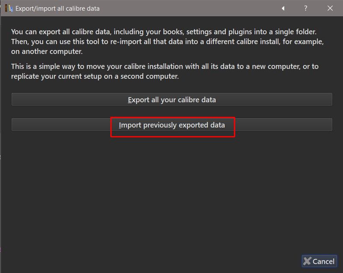
Task: Click the word "exported" on the Import button
Action: pyautogui.click(x=193, y=125)
